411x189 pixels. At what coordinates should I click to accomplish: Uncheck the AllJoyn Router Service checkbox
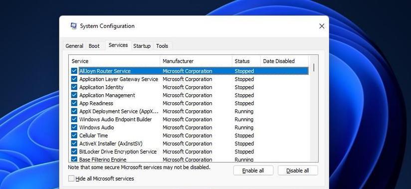pyautogui.click(x=74, y=71)
